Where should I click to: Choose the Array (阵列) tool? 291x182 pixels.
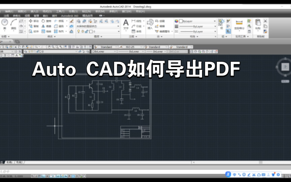[x=59, y=31]
